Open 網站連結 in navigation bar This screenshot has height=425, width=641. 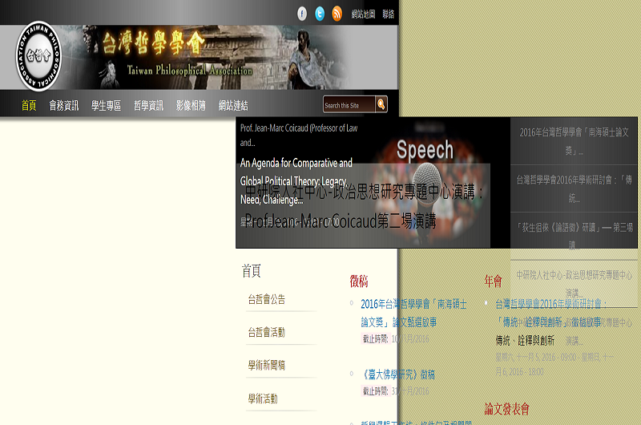[233, 105]
